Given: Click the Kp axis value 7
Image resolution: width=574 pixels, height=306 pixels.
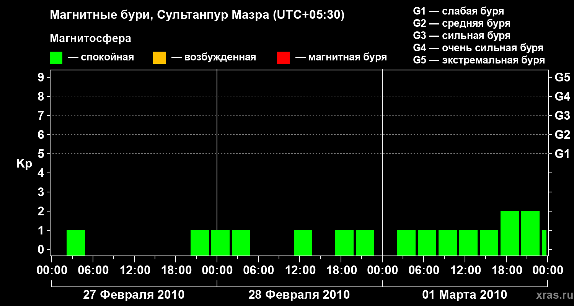Looking at the screenshot, I should tap(42, 116).
